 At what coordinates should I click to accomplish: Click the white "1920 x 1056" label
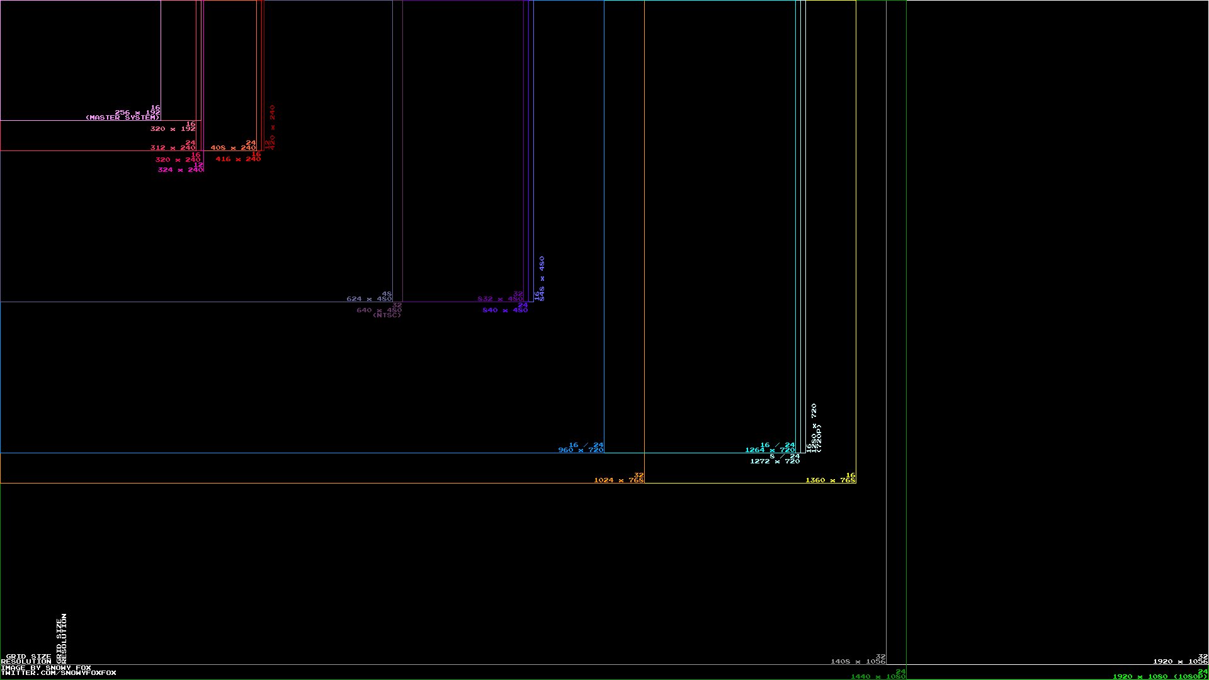pyautogui.click(x=1181, y=662)
